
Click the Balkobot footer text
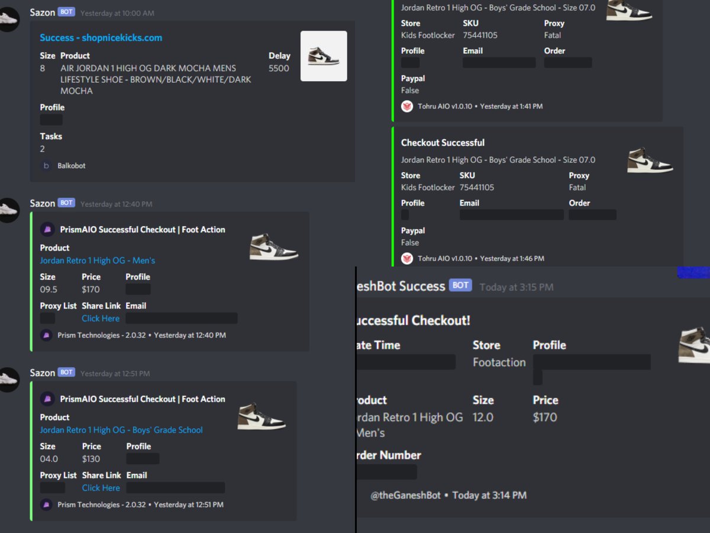(72, 166)
